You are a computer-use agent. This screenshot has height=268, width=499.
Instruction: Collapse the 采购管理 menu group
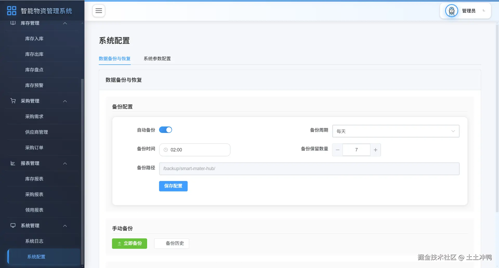[65, 101]
